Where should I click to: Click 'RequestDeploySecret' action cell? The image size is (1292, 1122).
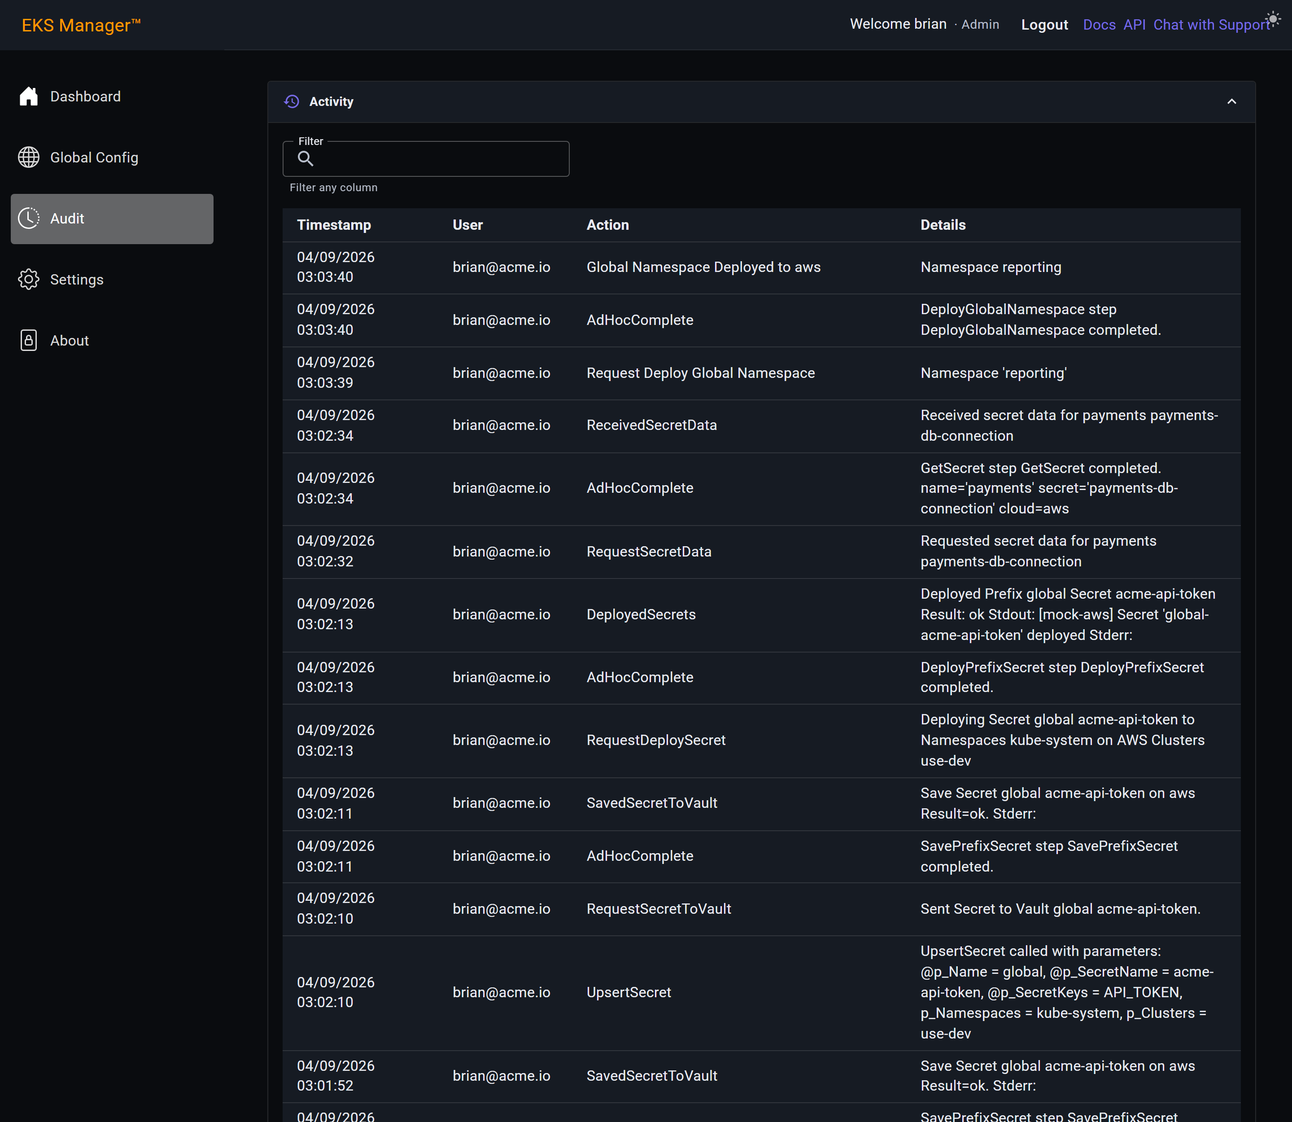point(655,740)
